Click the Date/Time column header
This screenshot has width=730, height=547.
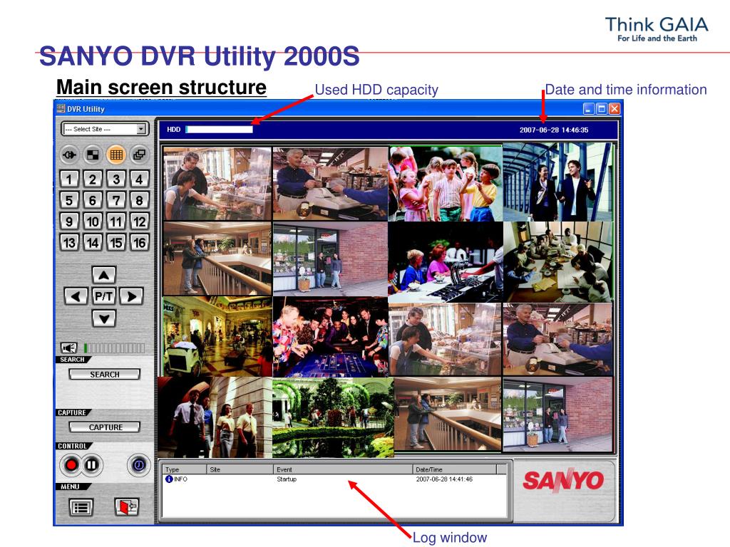pos(454,469)
